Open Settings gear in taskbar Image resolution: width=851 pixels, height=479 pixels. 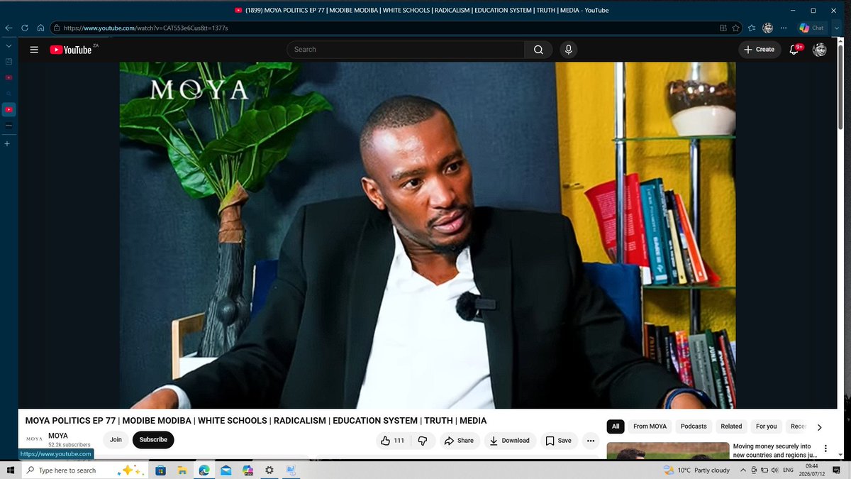click(x=269, y=470)
